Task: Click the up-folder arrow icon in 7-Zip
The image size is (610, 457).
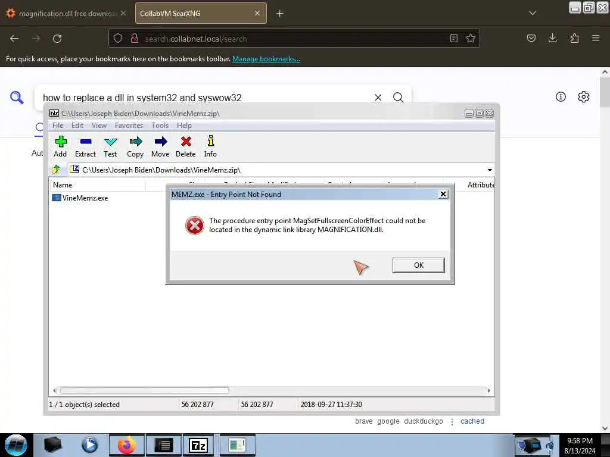Action: 57,170
